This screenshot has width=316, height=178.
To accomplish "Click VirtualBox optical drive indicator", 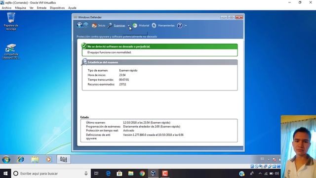I will (257, 166).
